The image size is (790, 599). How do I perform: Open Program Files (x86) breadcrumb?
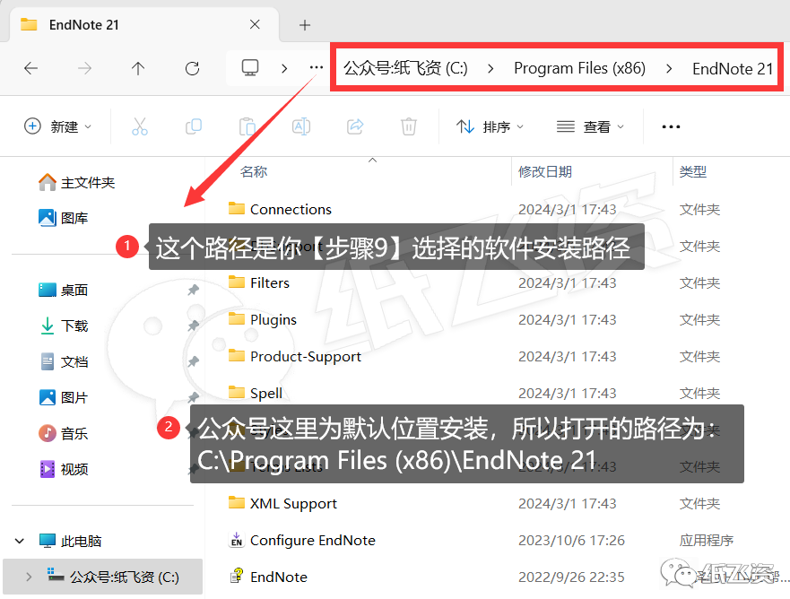click(x=579, y=68)
